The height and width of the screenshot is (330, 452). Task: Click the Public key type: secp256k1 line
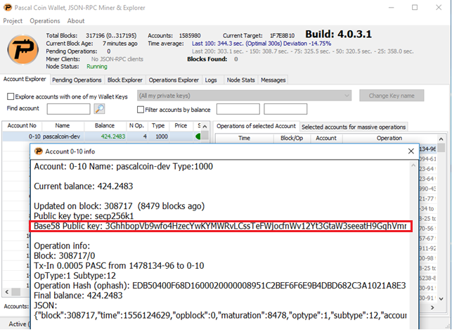[84, 216]
